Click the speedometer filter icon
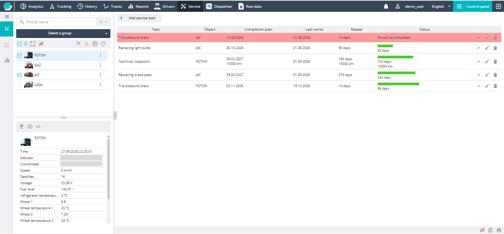 point(103,44)
